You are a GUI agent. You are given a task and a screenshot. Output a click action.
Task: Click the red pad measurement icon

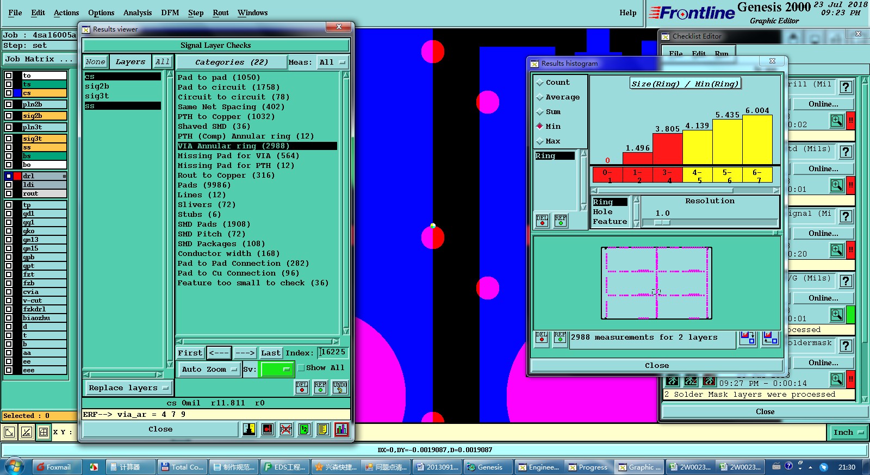coord(268,429)
